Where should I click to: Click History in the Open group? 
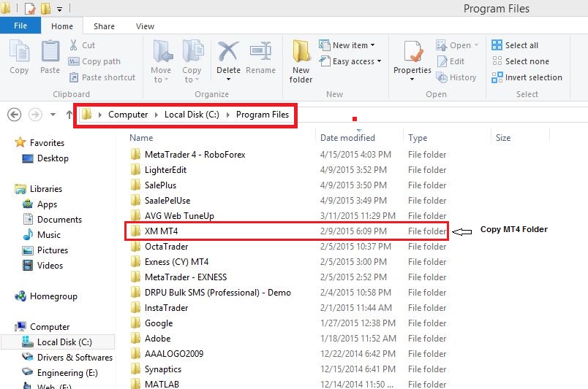pyautogui.click(x=456, y=77)
